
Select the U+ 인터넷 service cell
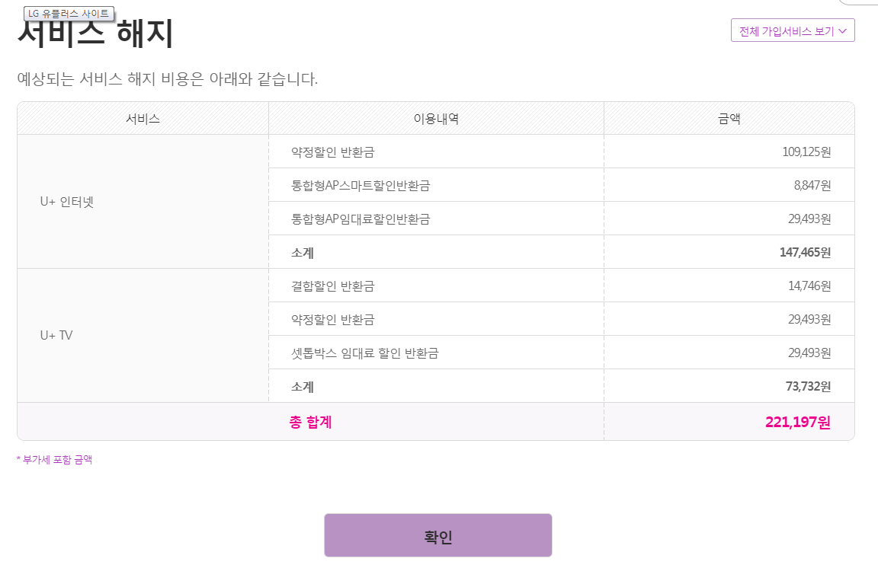[x=67, y=202]
